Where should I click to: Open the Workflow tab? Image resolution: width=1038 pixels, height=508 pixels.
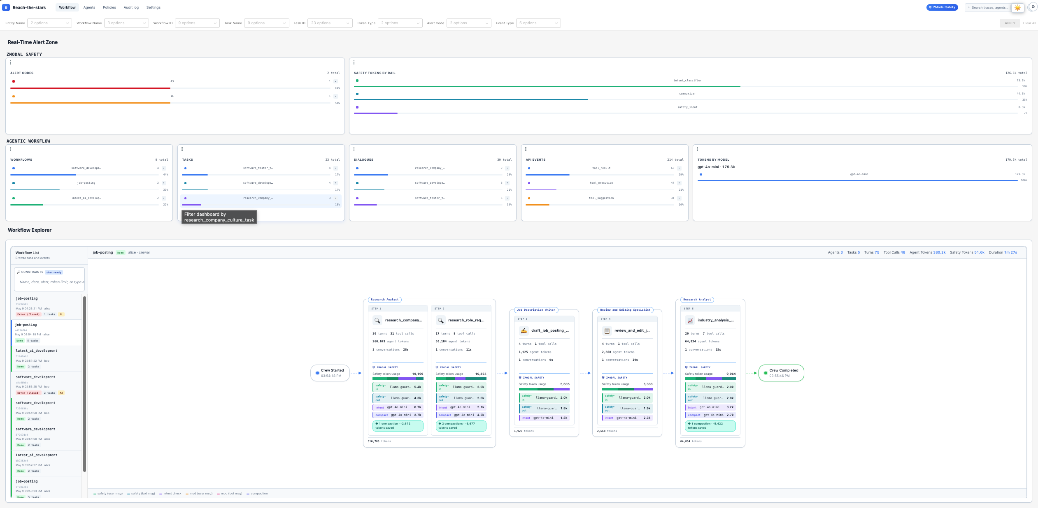pyautogui.click(x=67, y=7)
